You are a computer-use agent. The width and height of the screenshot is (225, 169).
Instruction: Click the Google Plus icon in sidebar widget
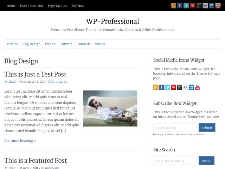tap(179, 87)
